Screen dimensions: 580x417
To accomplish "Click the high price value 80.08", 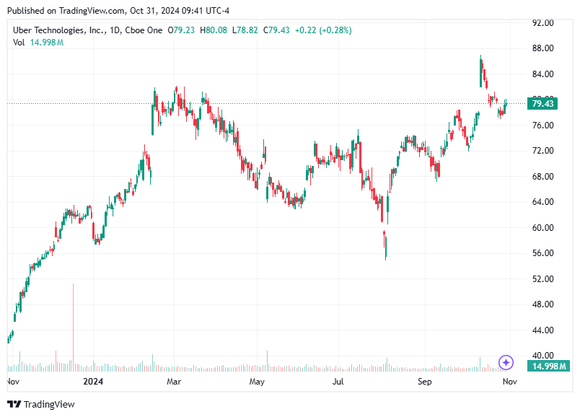I will tap(216, 30).
